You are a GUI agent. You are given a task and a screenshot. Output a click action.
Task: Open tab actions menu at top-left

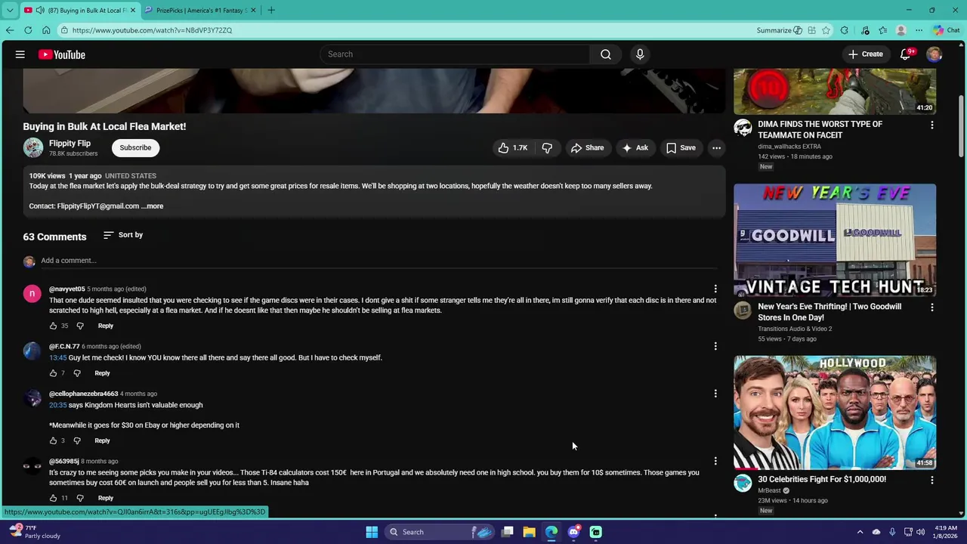click(9, 10)
